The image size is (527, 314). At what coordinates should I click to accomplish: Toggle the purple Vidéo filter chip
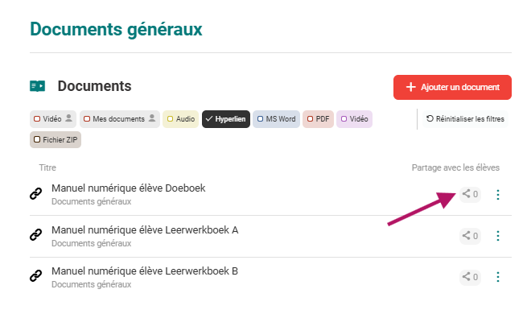(x=354, y=119)
